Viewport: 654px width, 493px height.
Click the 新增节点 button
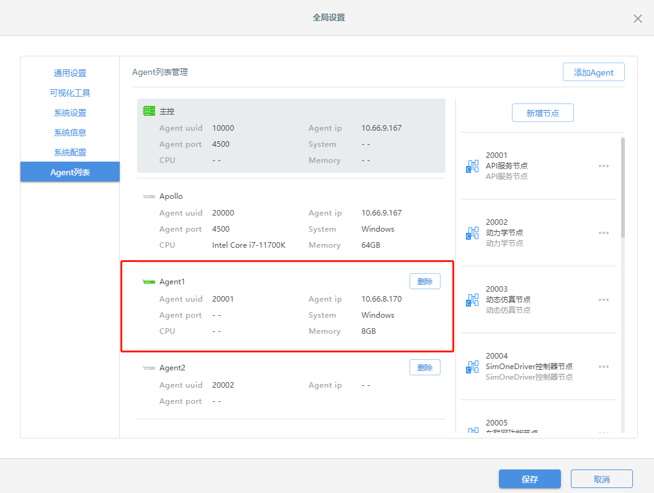pyautogui.click(x=542, y=113)
